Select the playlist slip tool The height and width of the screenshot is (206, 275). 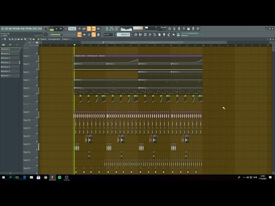tap(21, 39)
